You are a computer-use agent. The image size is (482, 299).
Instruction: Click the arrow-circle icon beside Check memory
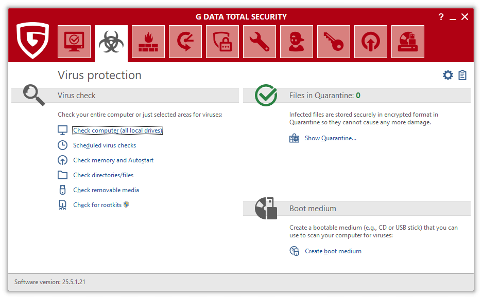click(x=62, y=160)
